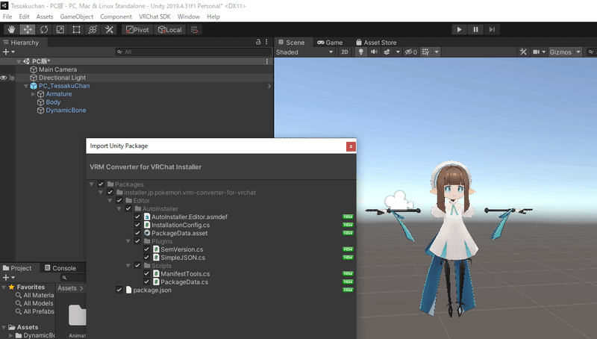Open the Project tab
597x339 pixels.
coord(17,268)
